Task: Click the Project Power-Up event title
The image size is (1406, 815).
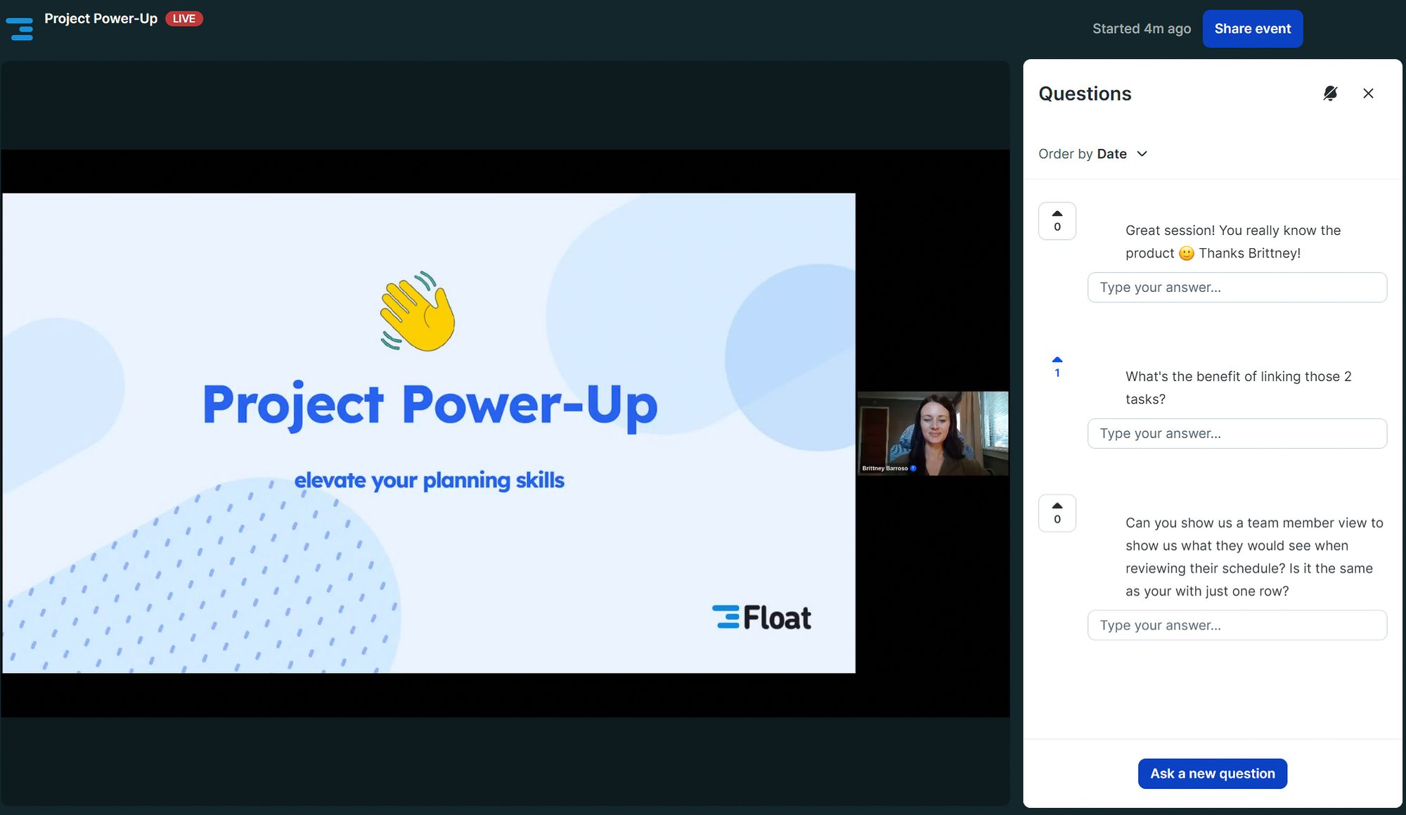Action: [101, 19]
